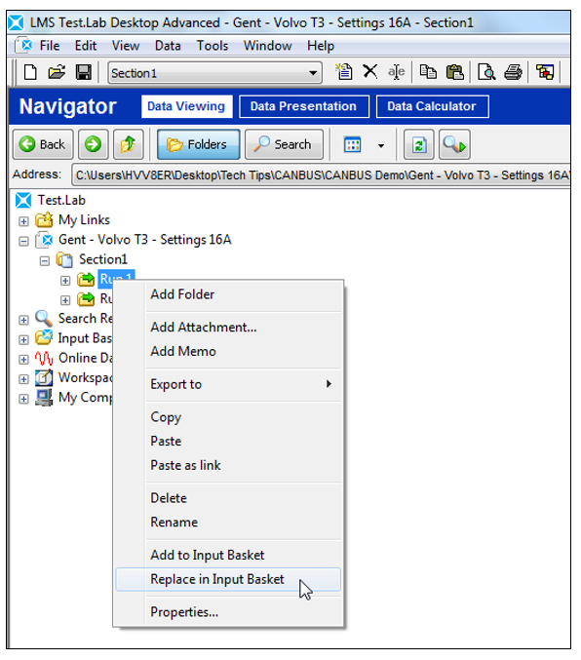Click the Paste clipboard icon

coord(454,72)
